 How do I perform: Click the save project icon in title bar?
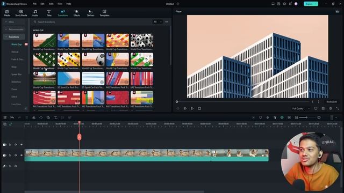[x=278, y=4]
